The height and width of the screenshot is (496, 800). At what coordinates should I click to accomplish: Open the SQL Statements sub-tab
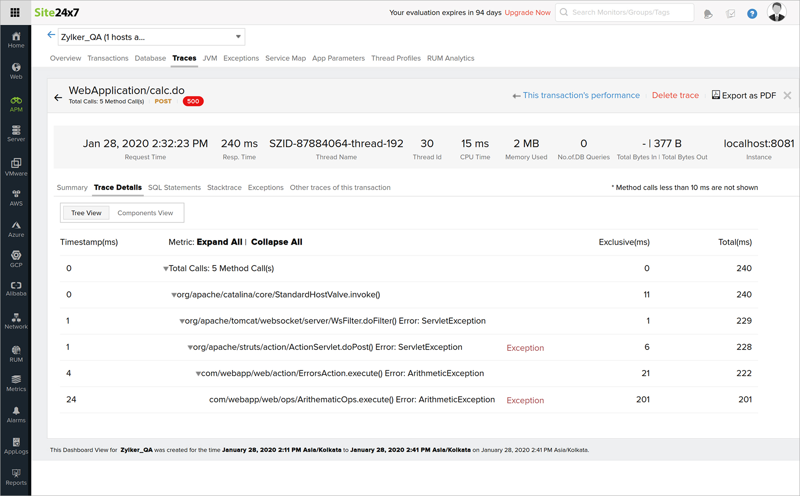pos(174,187)
